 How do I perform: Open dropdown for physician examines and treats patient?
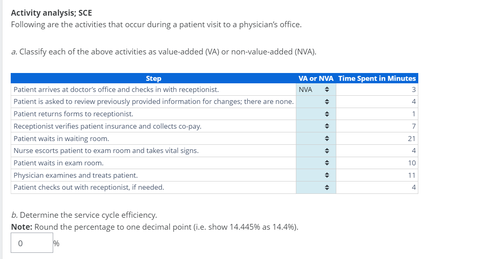(x=316, y=175)
